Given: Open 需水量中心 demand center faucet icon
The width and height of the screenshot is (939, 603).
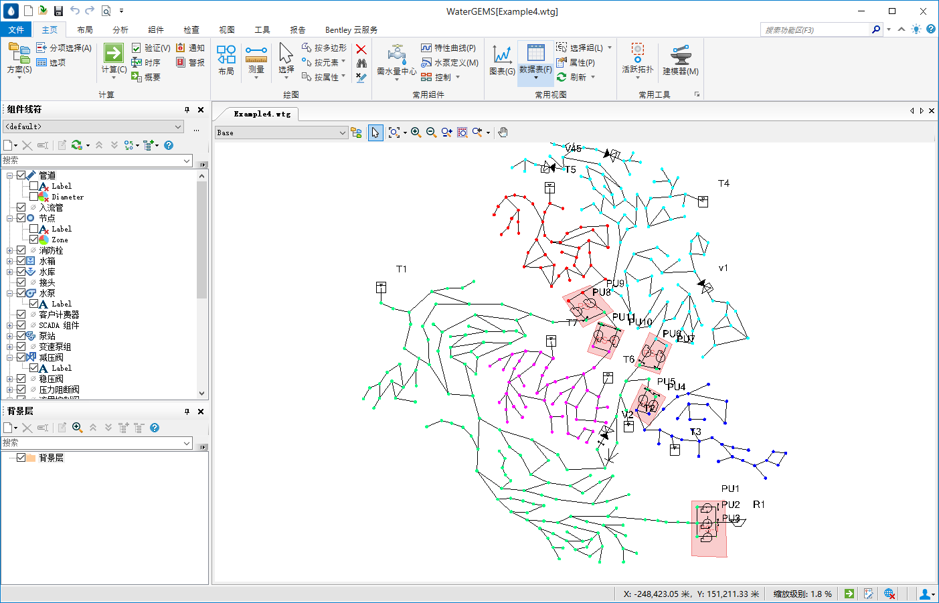Looking at the screenshot, I should (397, 54).
